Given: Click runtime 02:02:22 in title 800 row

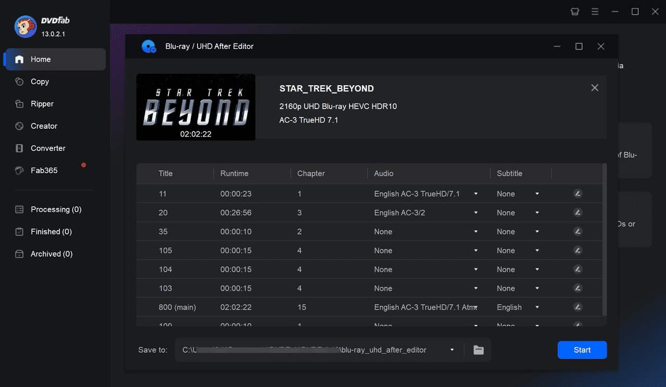Looking at the screenshot, I should (x=236, y=307).
